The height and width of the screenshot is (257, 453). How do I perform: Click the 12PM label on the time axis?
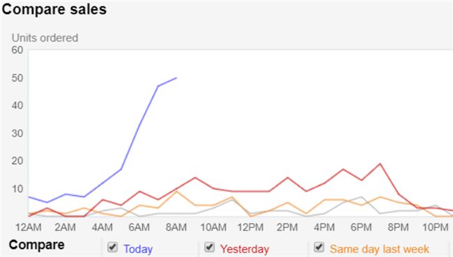pyautogui.click(x=250, y=227)
